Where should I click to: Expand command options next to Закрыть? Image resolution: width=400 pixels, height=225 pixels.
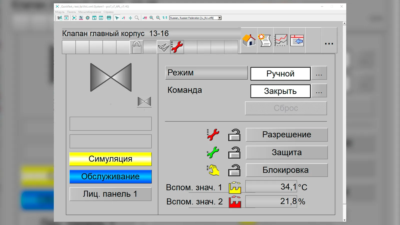(x=319, y=91)
